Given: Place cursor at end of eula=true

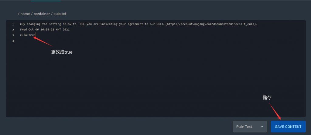Looking at the screenshot, I should pyautogui.click(x=36, y=35).
